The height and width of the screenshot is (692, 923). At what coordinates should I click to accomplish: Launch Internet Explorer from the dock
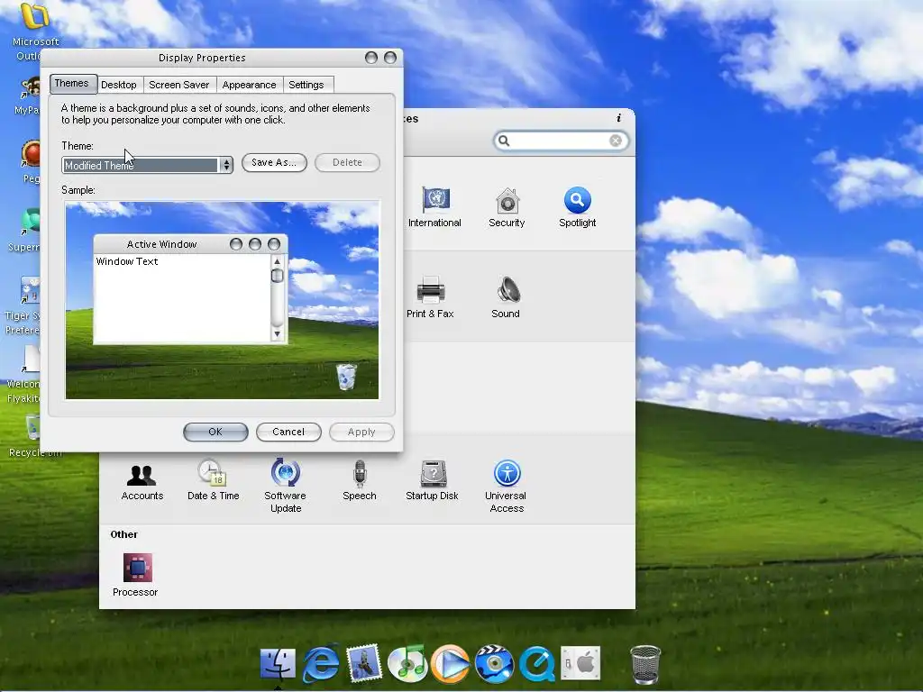tap(321, 663)
